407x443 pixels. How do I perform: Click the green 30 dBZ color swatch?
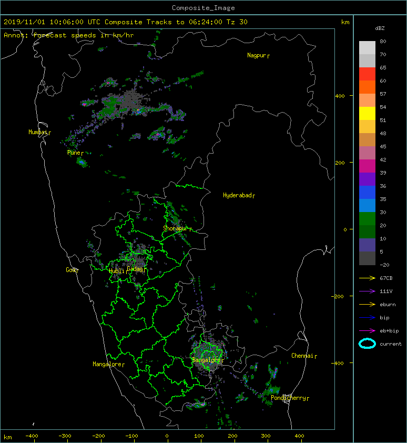pyautogui.click(x=367, y=218)
